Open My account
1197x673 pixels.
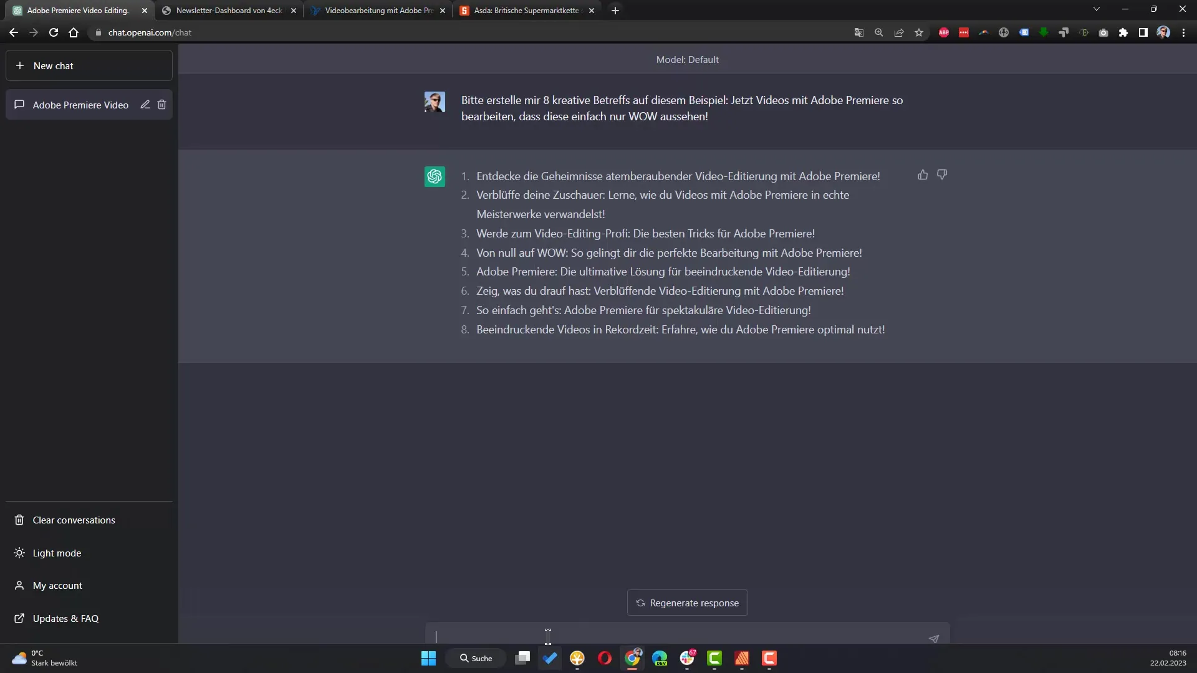pos(89,585)
